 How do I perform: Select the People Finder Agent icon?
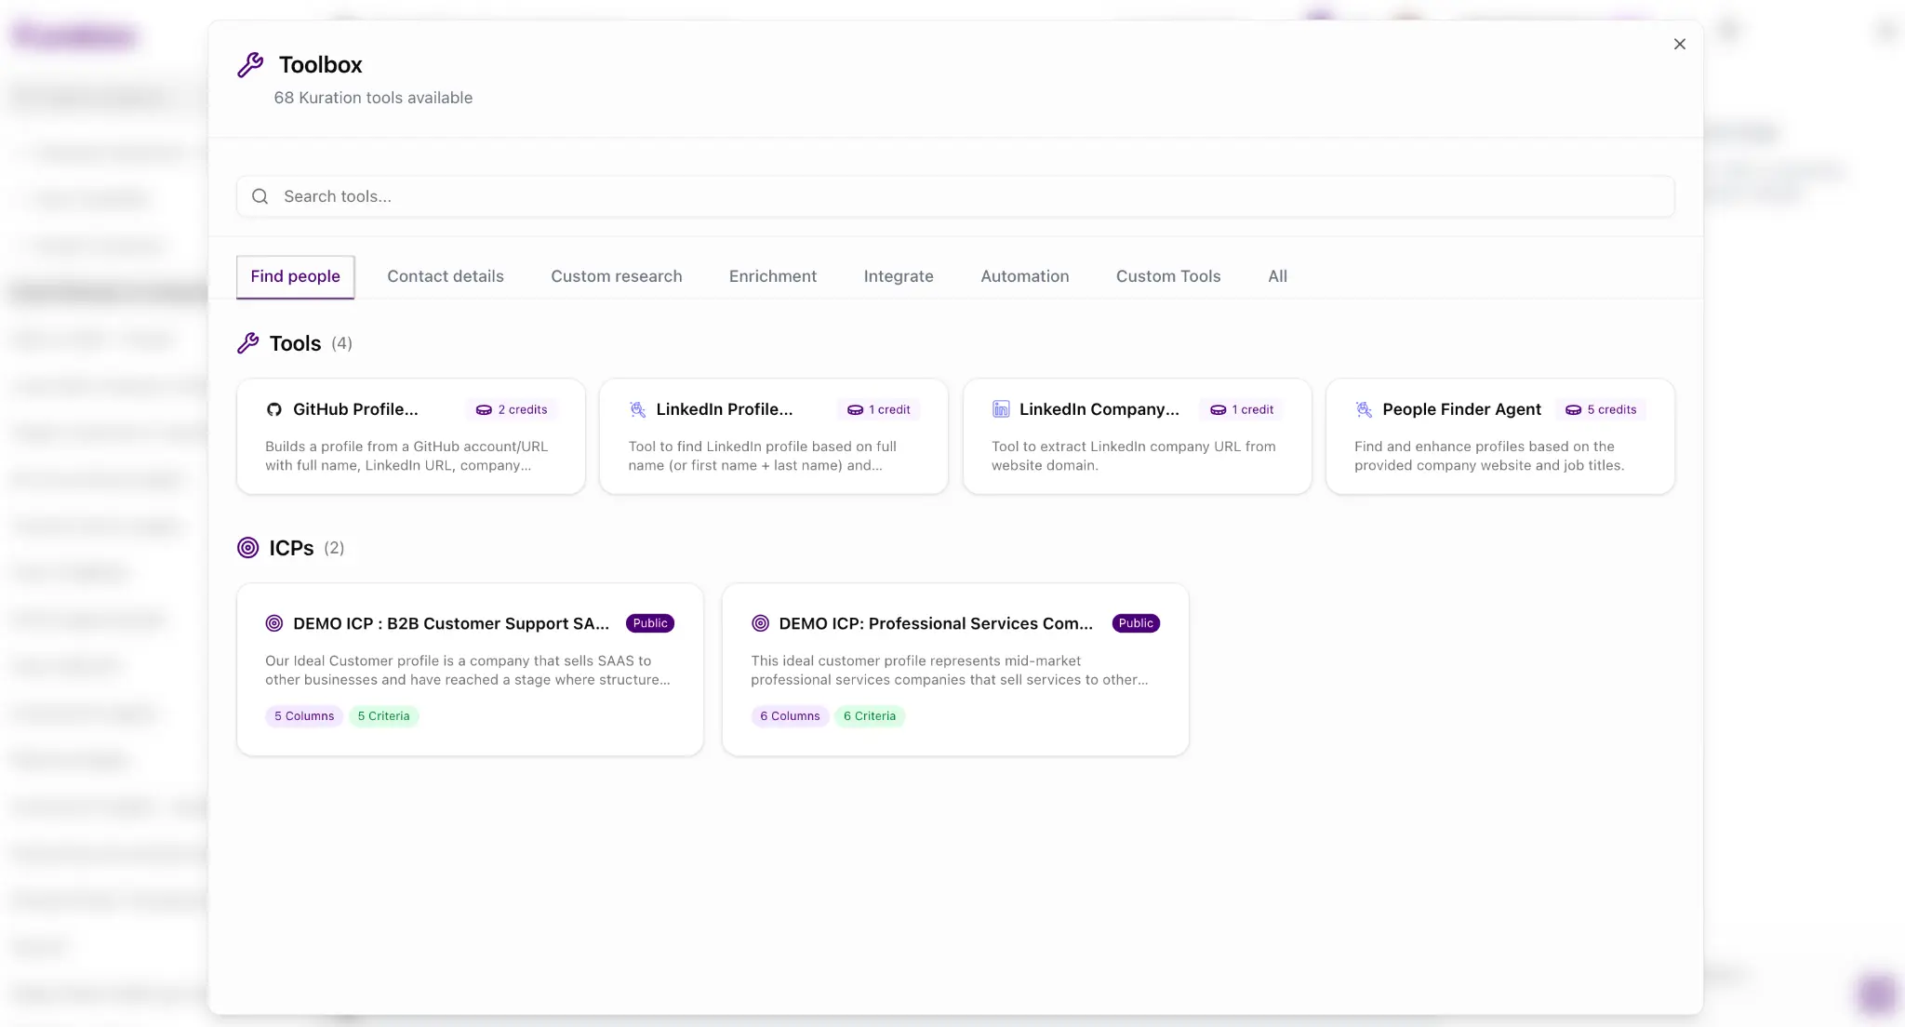point(1364,409)
